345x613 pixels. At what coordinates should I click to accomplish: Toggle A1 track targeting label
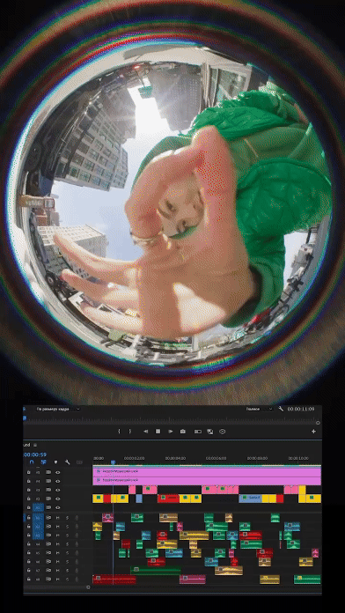[x=39, y=518]
